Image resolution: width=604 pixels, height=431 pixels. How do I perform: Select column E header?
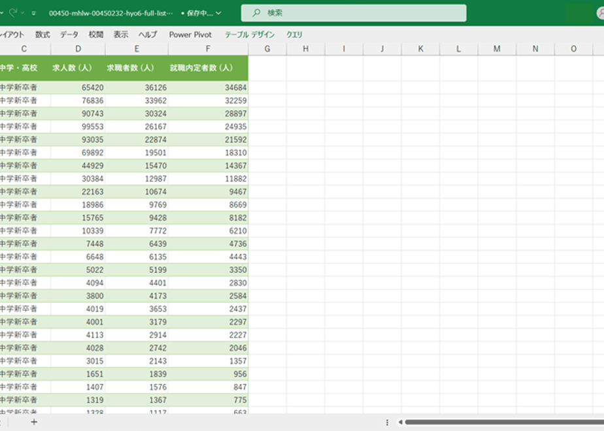click(x=137, y=49)
